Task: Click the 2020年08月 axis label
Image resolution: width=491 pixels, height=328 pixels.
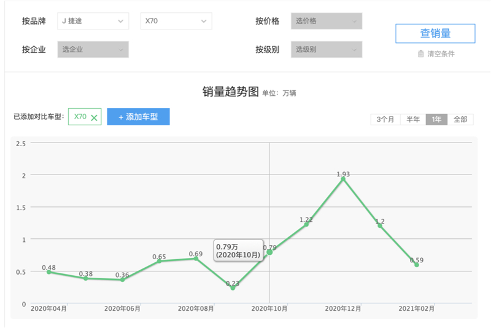Action: pos(196,308)
